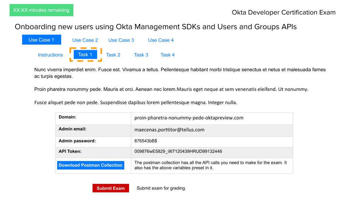Click Download Postman Collection button

(90, 165)
